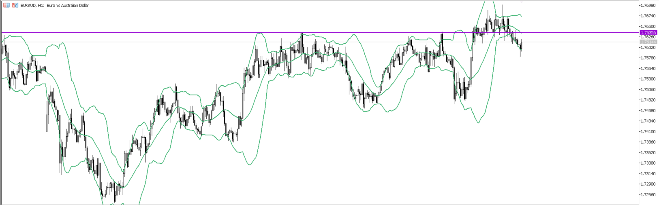Click the chart shift triangle marker at top
659x205 pixels.
[522, 2]
